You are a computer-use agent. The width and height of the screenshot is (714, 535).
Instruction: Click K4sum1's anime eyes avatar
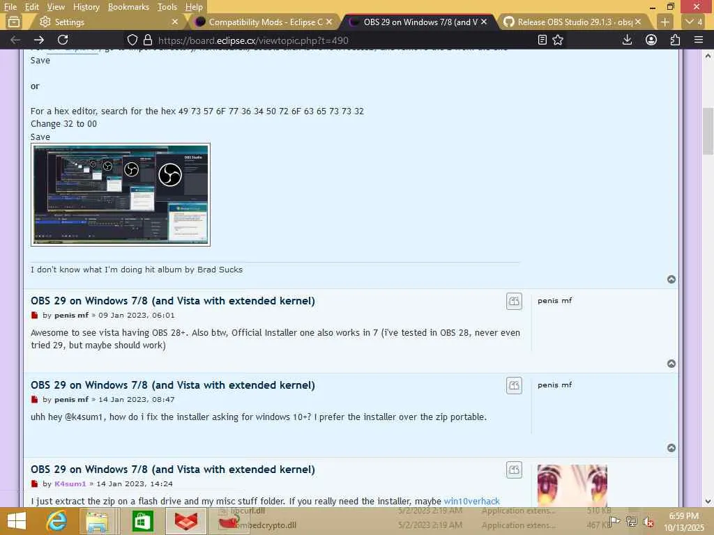click(572, 486)
